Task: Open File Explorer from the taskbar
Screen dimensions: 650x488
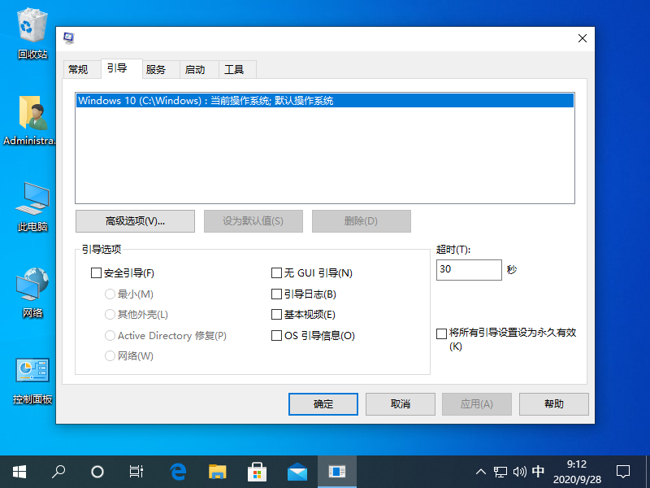Action: pos(217,471)
